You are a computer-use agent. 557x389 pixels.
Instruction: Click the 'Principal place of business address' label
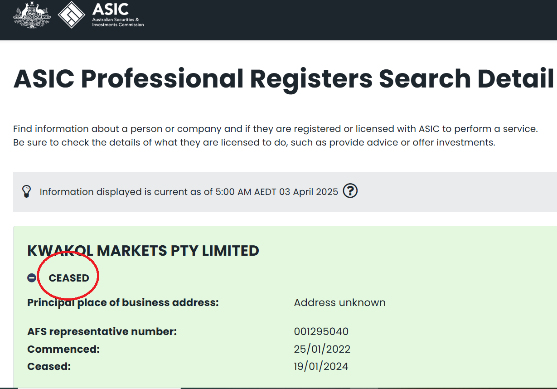point(123,302)
